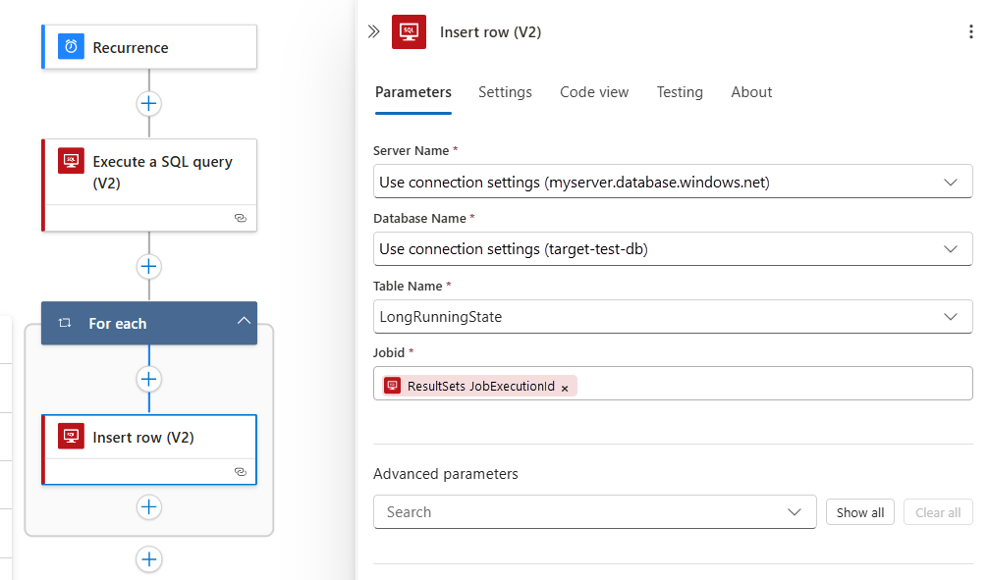Click the SQL icon on Execute a SQL query node
Viewport: 988px width, 580px height.
pyautogui.click(x=71, y=161)
